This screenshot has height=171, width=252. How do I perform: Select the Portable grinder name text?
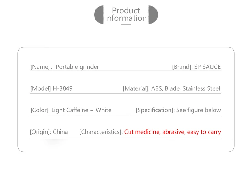click(x=77, y=67)
